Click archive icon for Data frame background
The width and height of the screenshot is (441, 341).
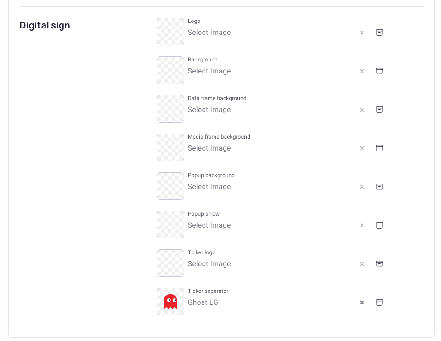(x=379, y=110)
